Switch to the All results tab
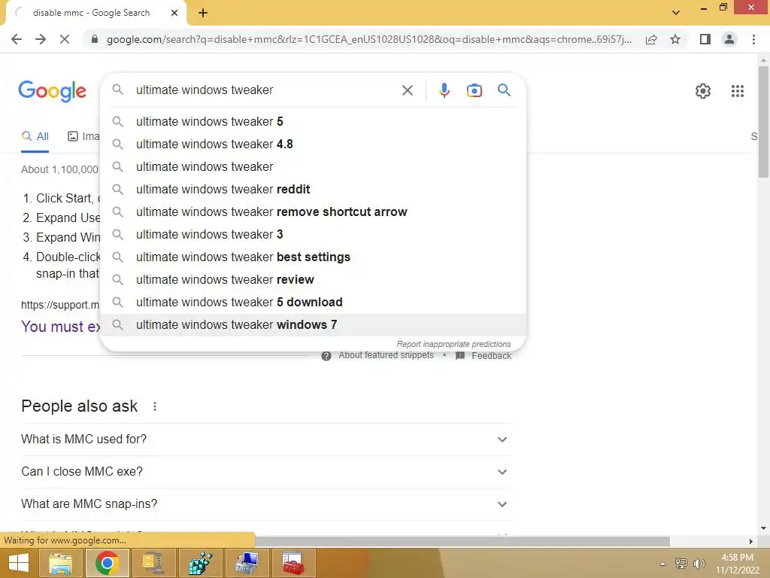Viewport: 770px width, 578px height. pos(35,137)
